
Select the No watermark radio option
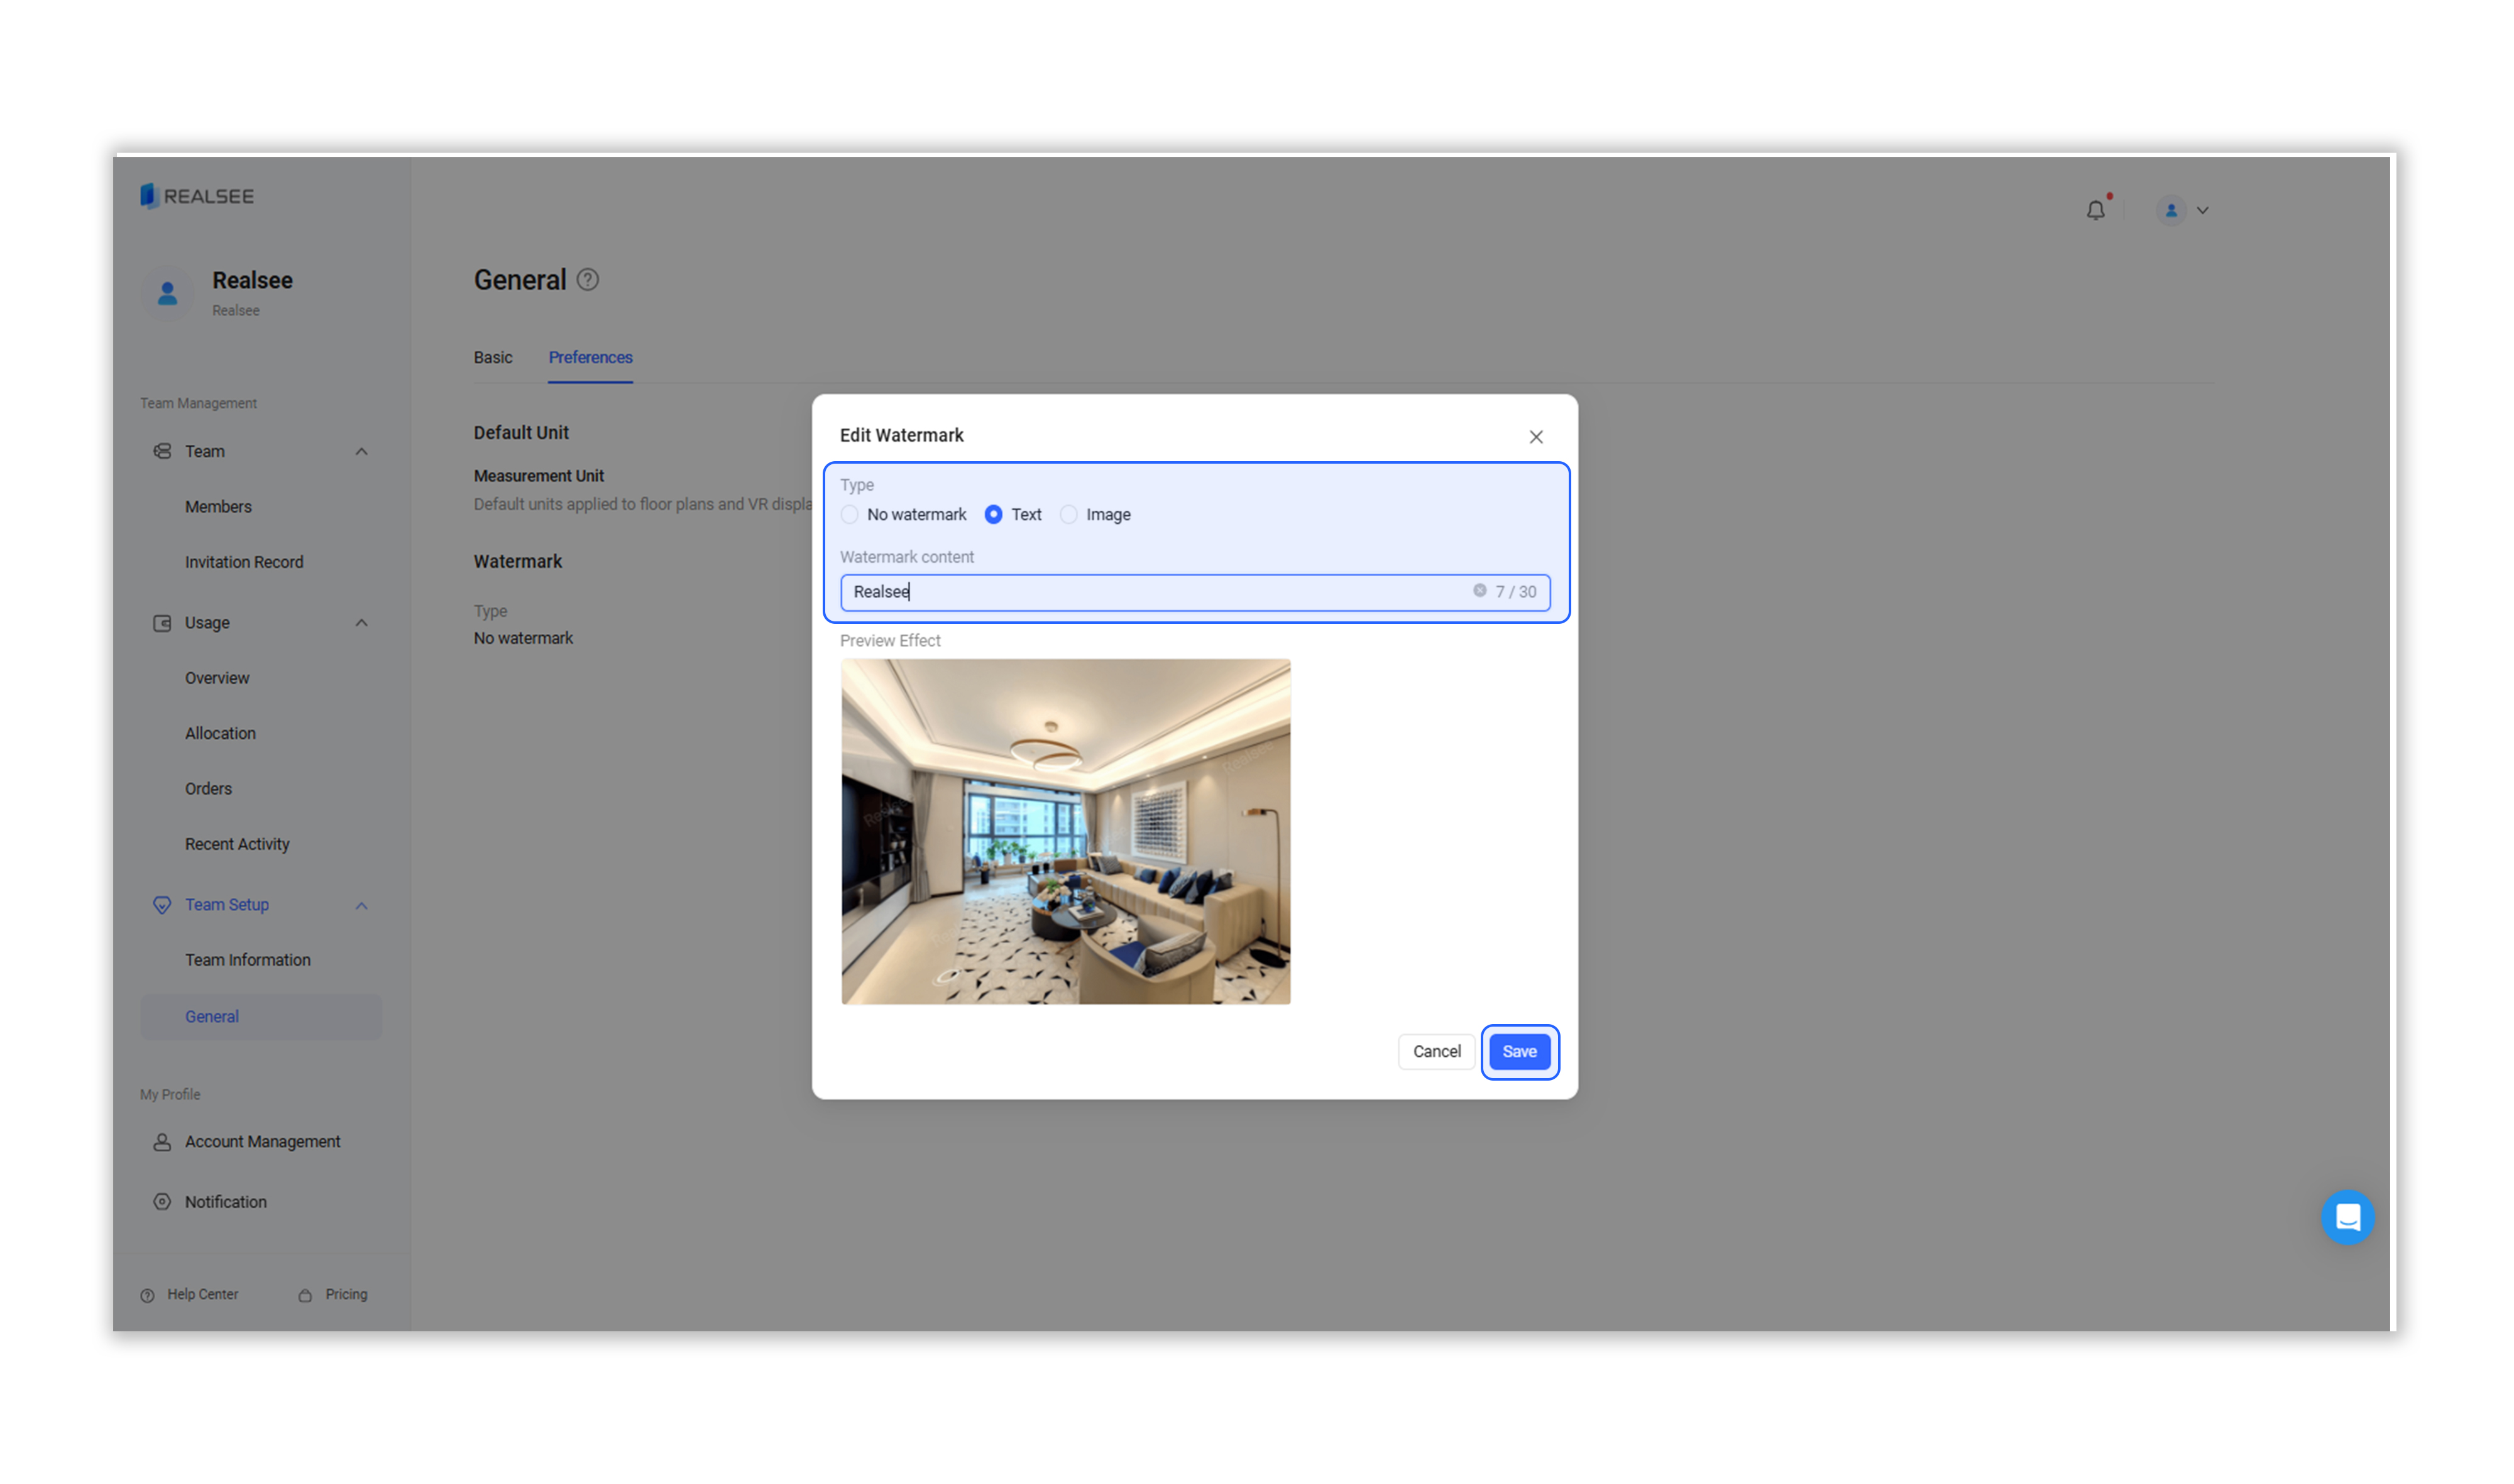coord(850,515)
